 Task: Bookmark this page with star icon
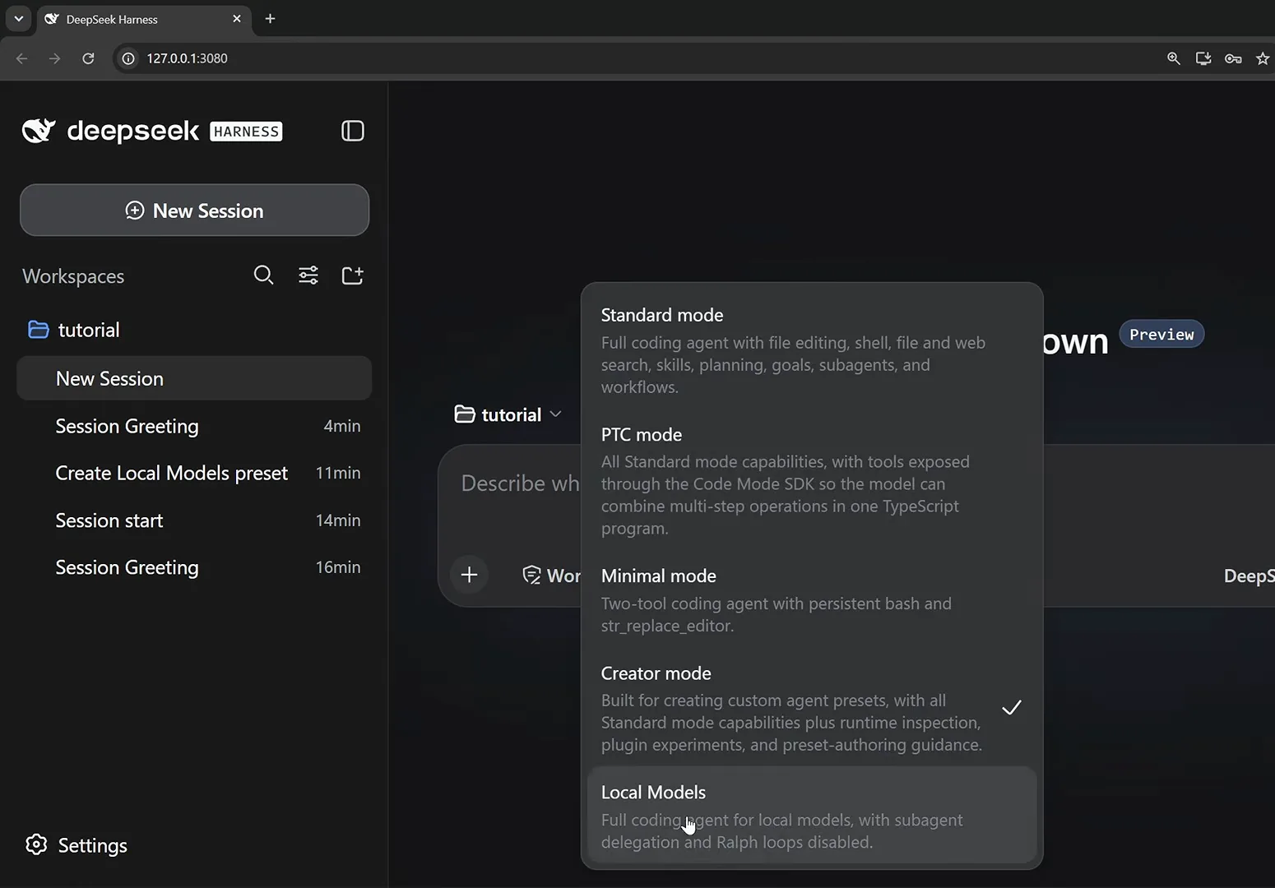pos(1263,58)
